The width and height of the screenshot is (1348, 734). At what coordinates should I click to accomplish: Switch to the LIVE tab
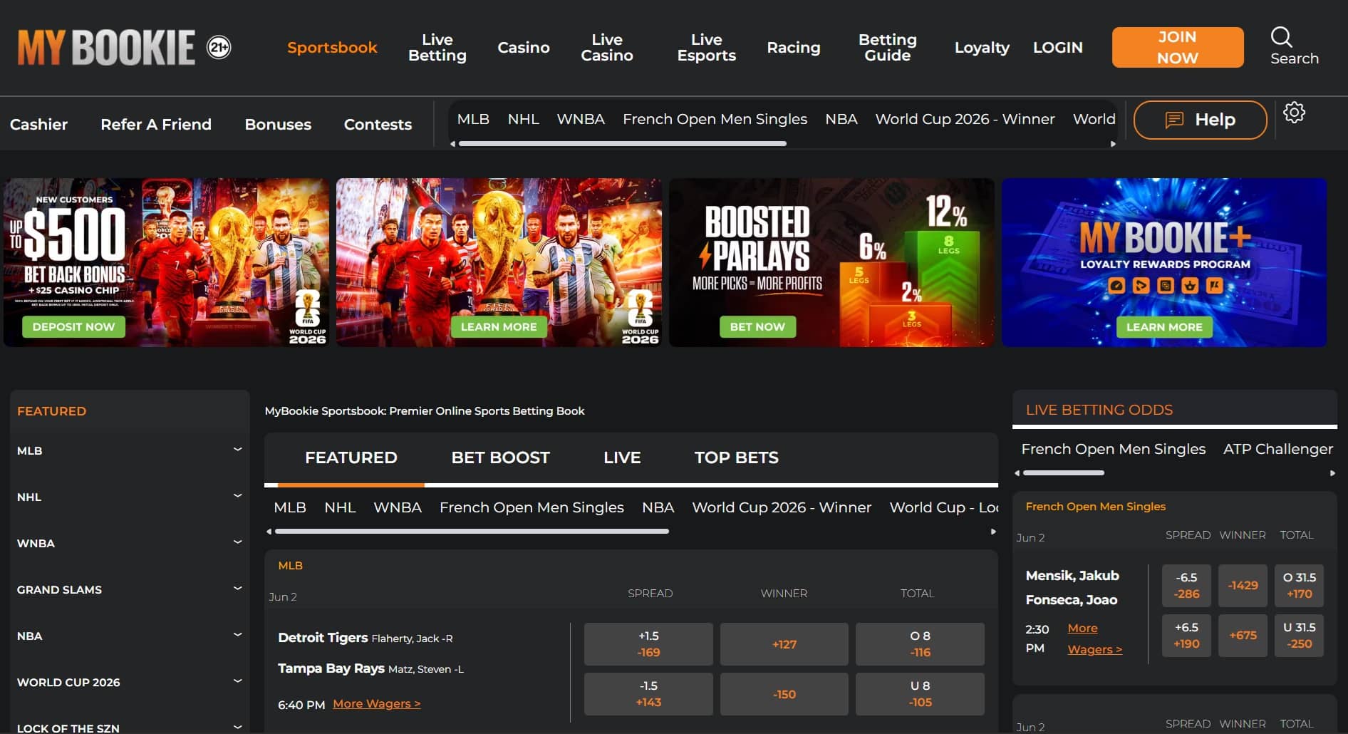point(622,458)
